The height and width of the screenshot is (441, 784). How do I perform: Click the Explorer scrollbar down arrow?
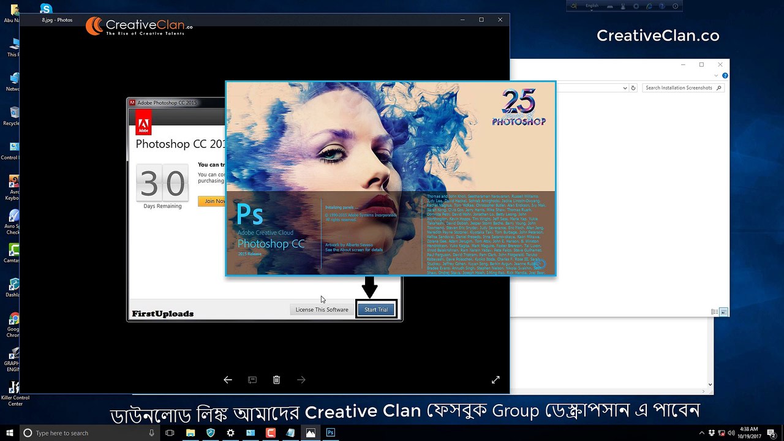(x=710, y=385)
